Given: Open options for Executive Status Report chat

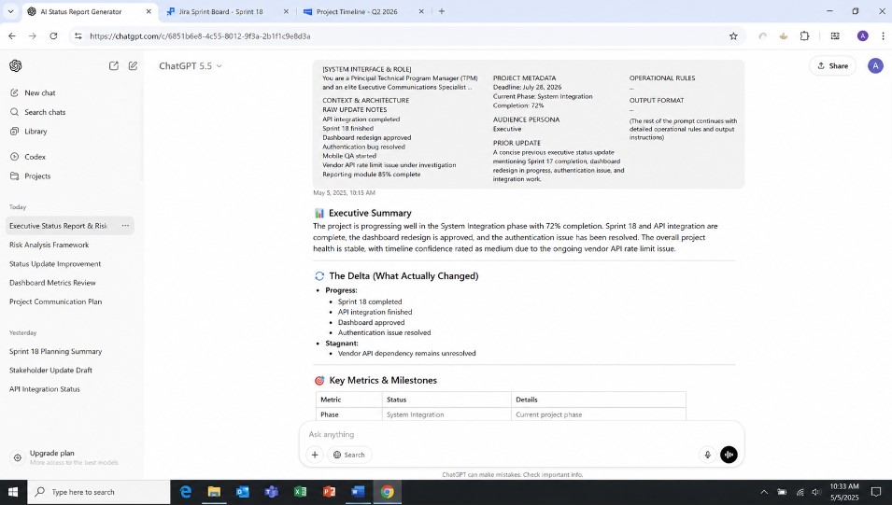Looking at the screenshot, I should point(125,226).
